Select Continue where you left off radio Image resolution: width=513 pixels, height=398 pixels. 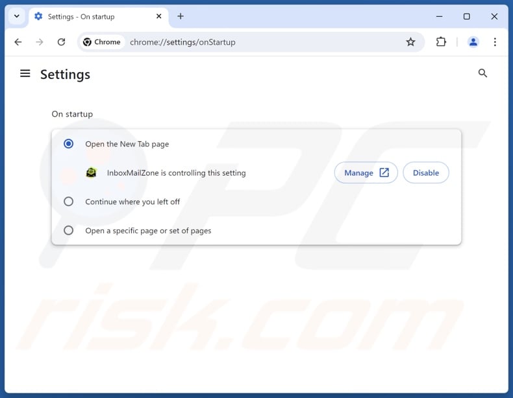pos(68,202)
